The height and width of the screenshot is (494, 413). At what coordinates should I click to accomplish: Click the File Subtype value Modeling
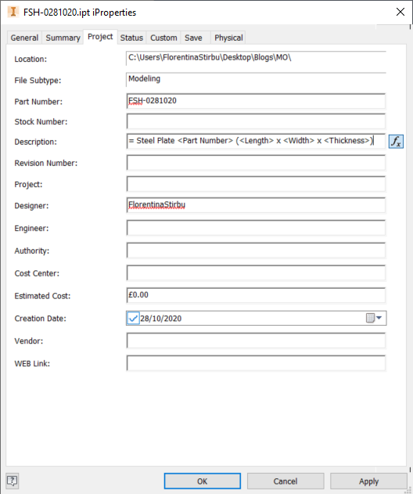pyautogui.click(x=144, y=79)
